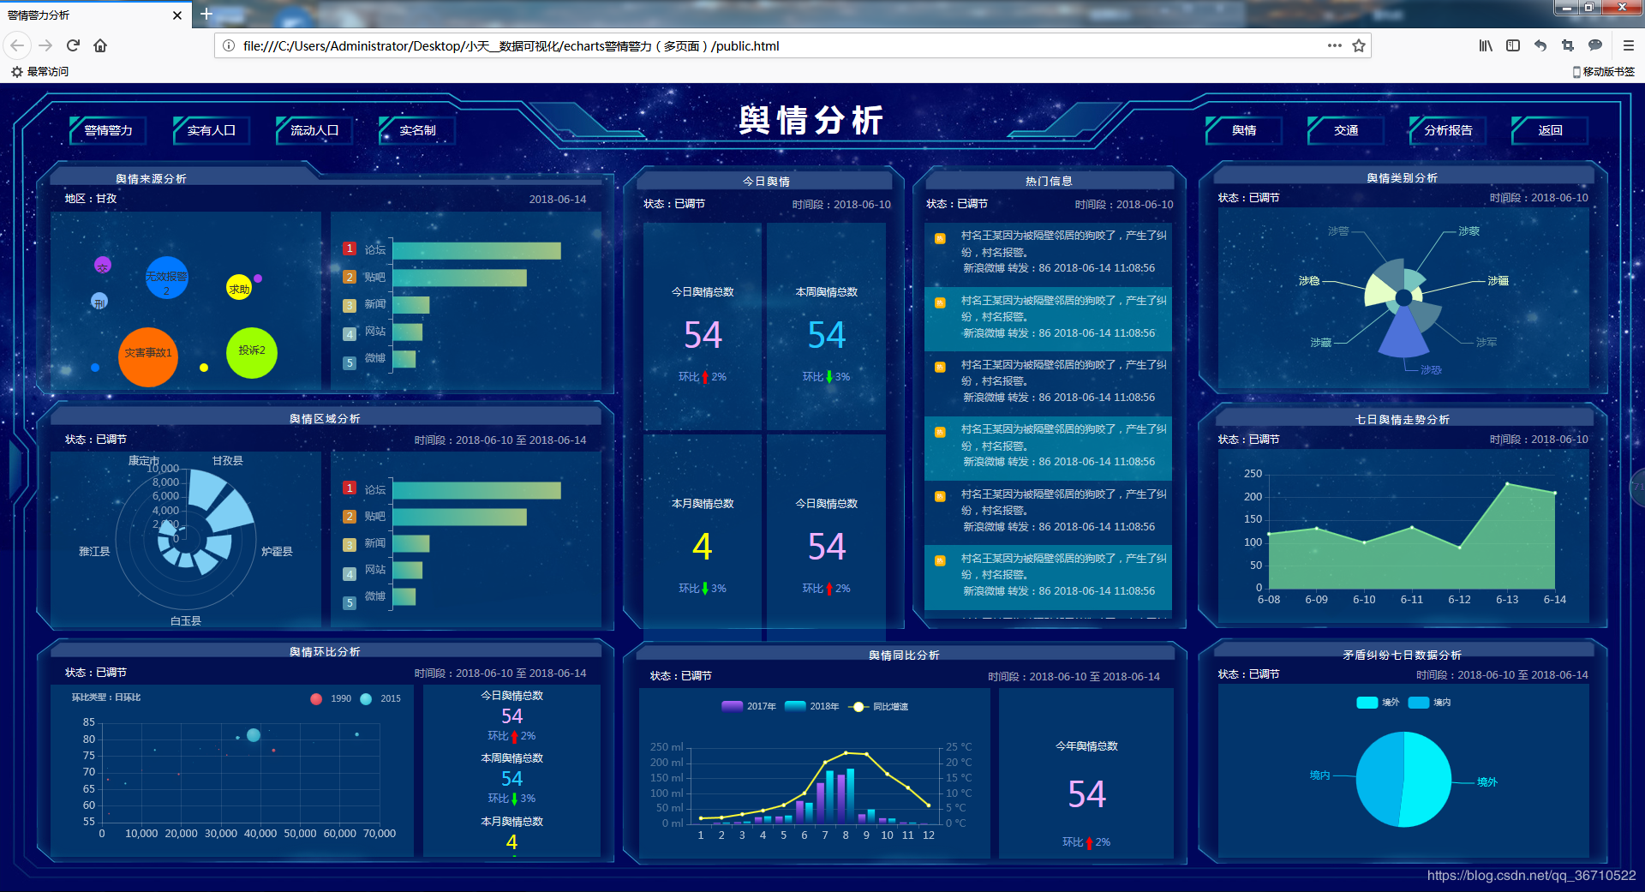
Task: Click the 微博 icon on first 热门信息 entry
Action: coord(939,238)
